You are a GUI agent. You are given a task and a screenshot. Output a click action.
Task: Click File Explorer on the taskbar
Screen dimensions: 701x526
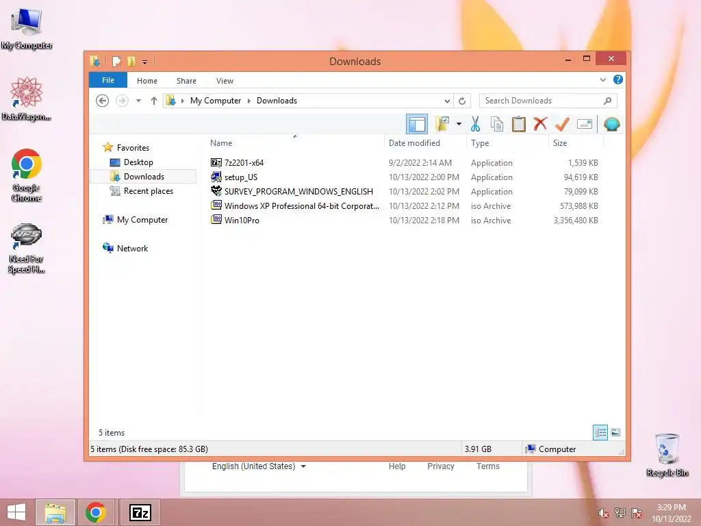point(55,512)
